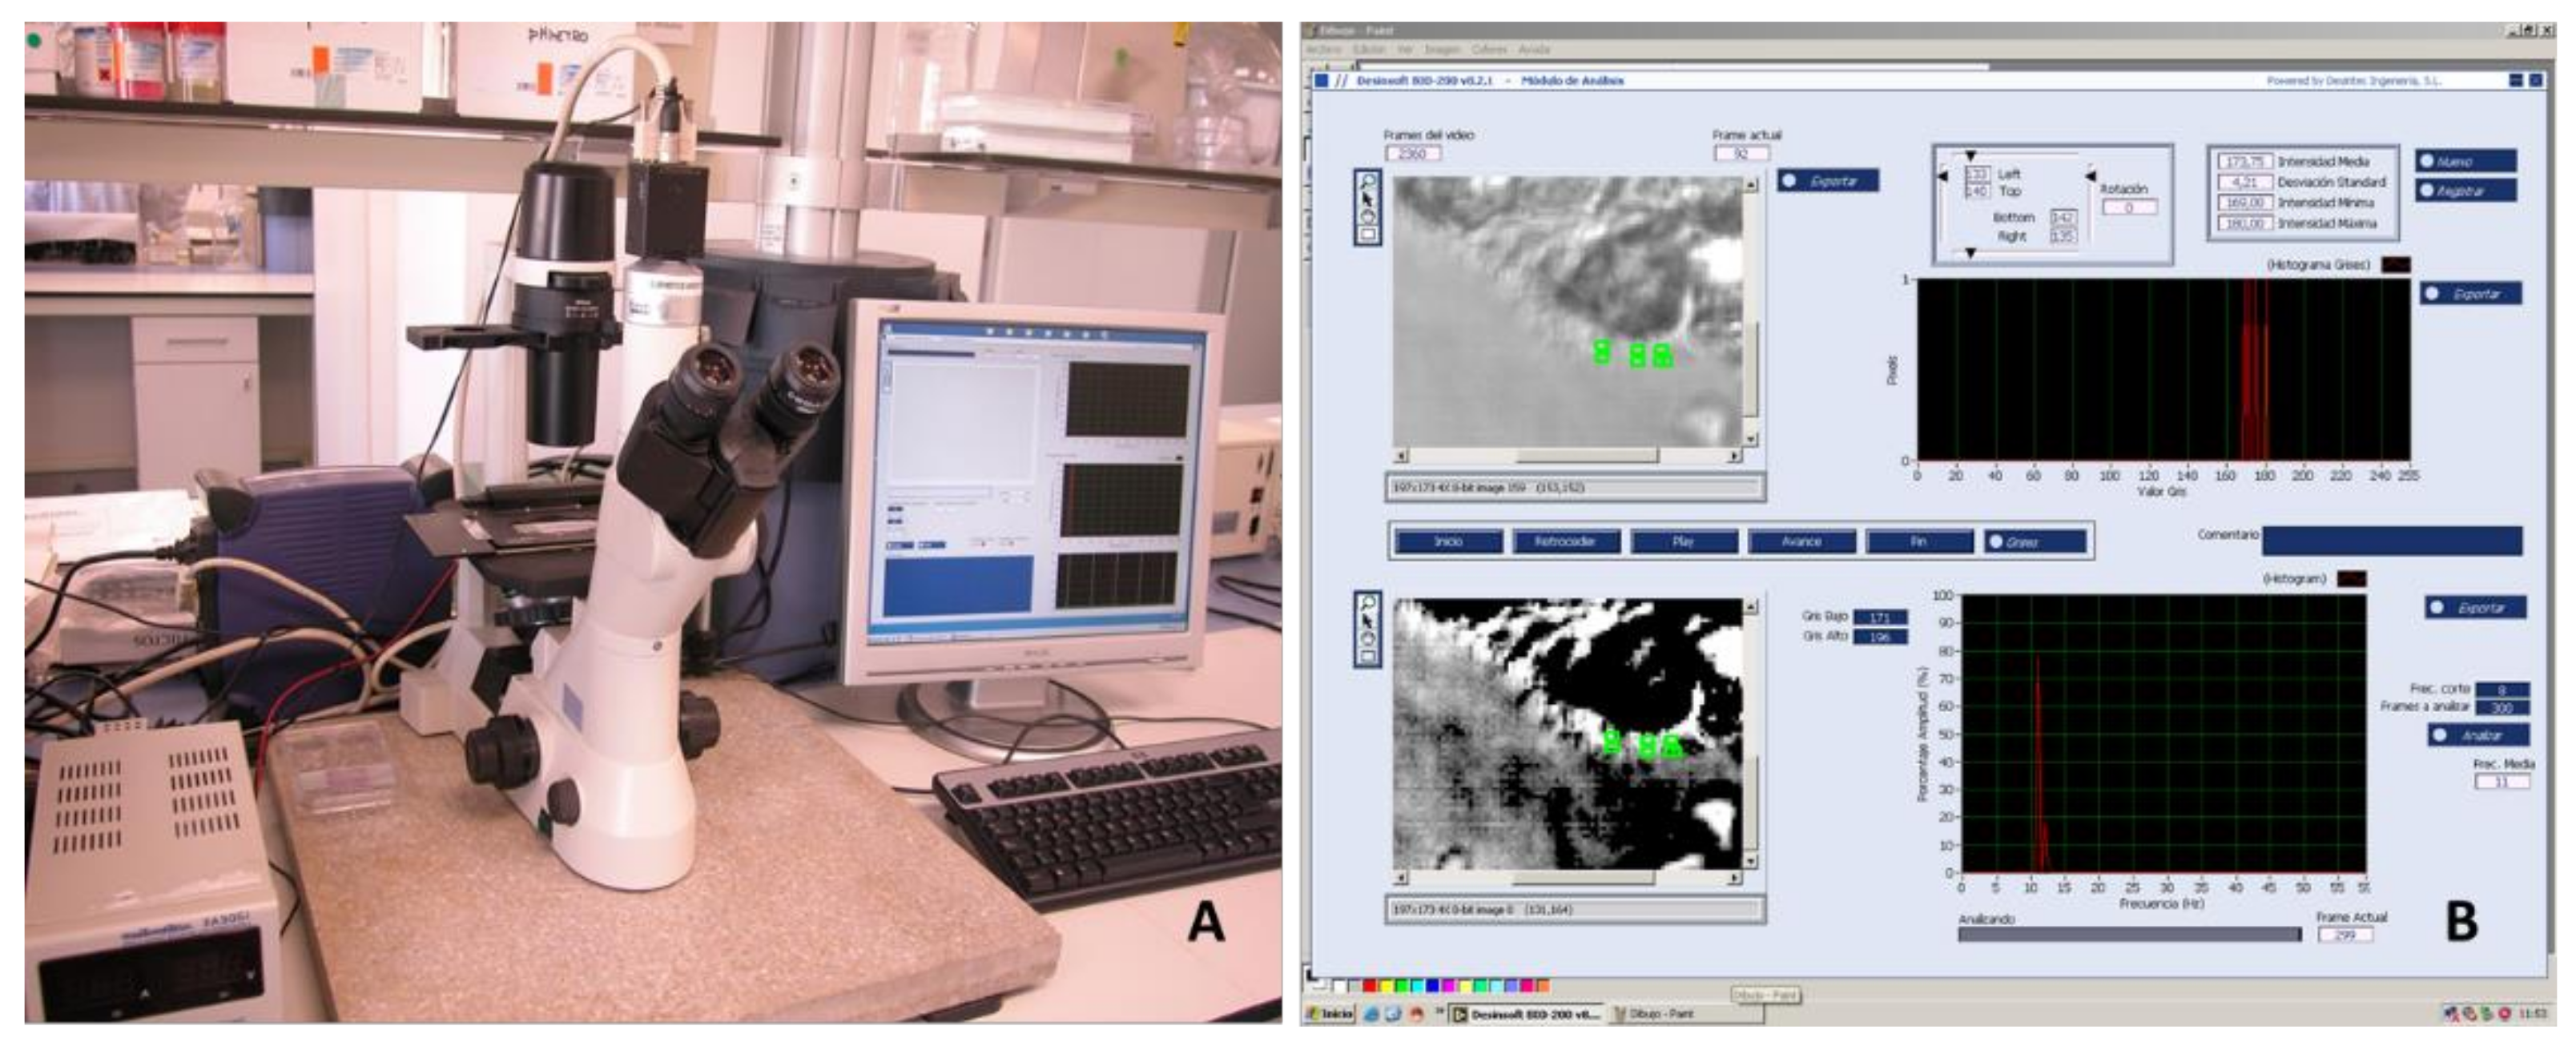Open the Ayuda menu in Paint
The image size is (2576, 1054).
(1535, 50)
